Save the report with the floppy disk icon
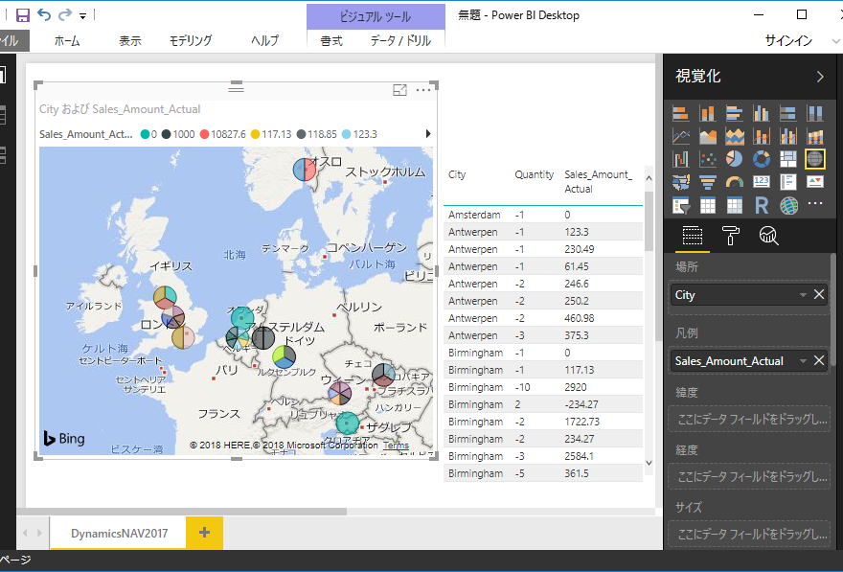The image size is (843, 572). [23, 15]
